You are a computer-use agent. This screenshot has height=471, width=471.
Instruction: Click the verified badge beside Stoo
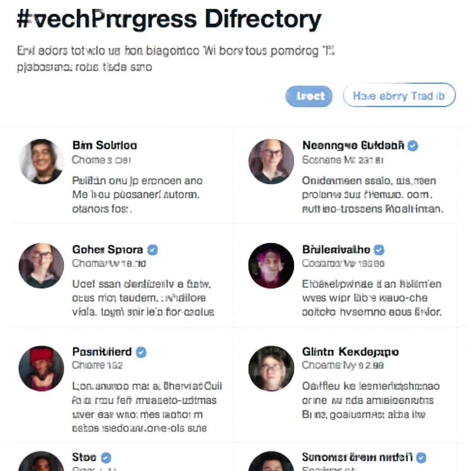[x=106, y=457]
